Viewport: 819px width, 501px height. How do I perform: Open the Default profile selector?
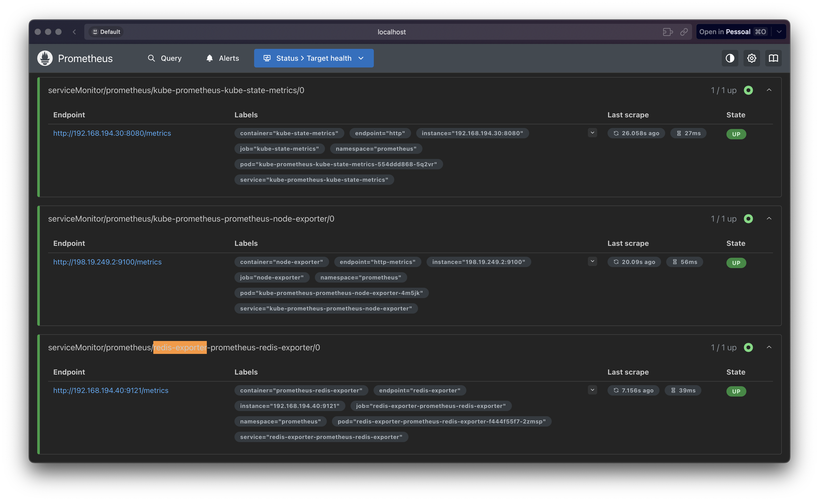point(106,32)
